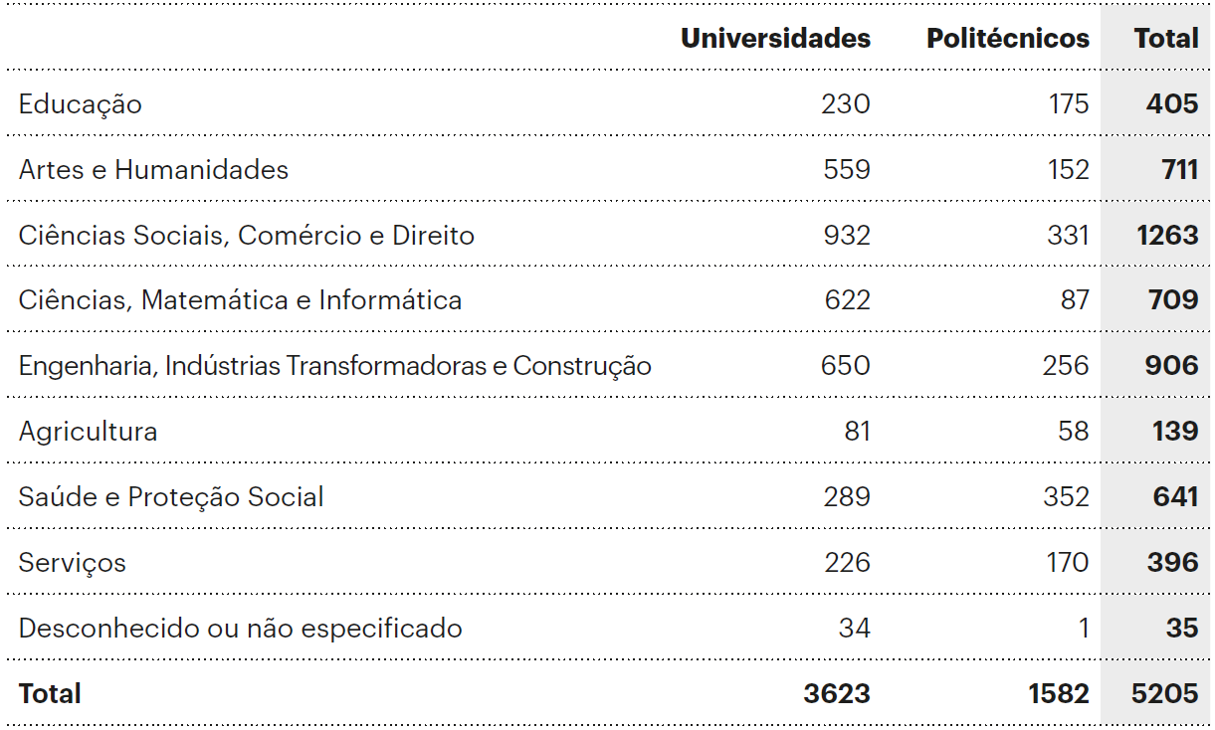Select the Universidades total 3623 cell
Image resolution: width=1215 pixels, height=730 pixels.
coord(837,694)
